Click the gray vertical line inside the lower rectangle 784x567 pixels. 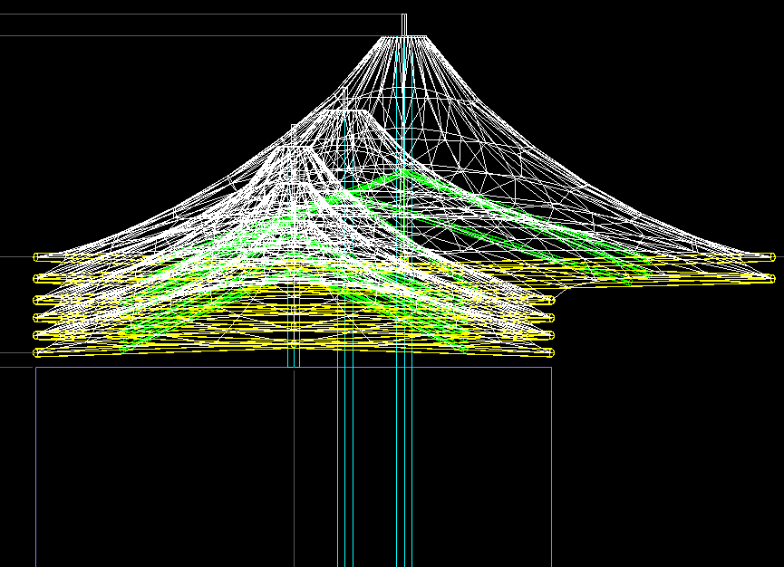click(294, 471)
